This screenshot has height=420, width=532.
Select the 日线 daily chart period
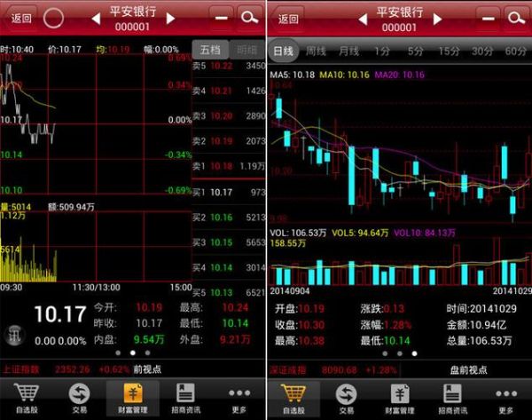(284, 51)
